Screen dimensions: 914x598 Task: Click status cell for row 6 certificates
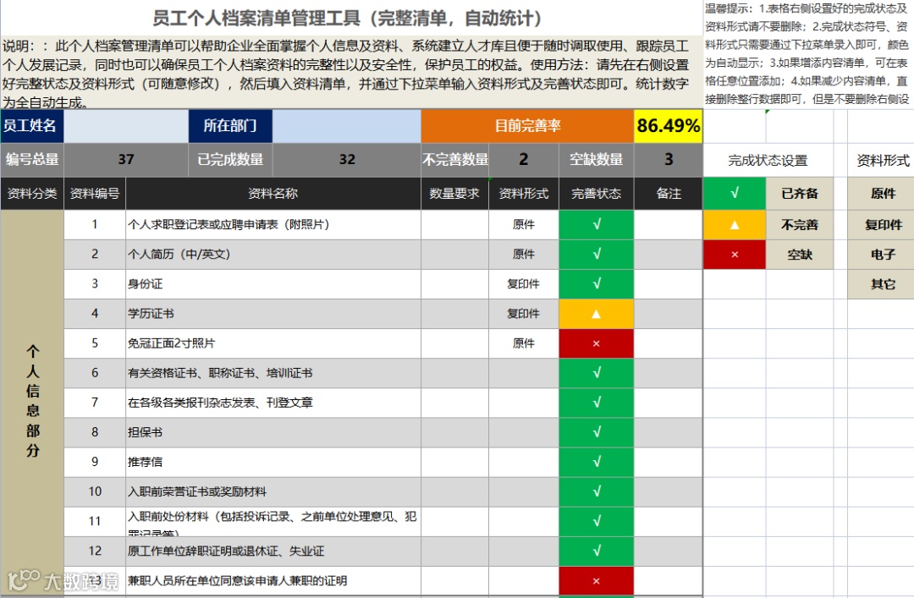(x=596, y=374)
